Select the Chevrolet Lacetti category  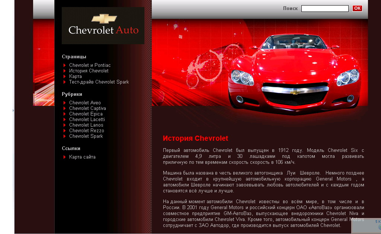[x=87, y=120]
